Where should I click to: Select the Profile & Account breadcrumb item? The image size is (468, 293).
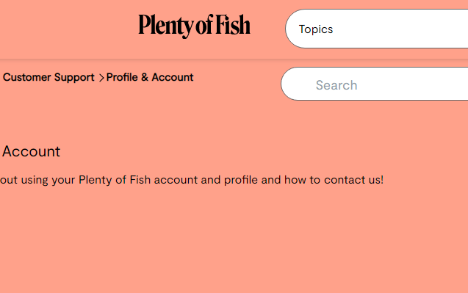pyautogui.click(x=150, y=78)
